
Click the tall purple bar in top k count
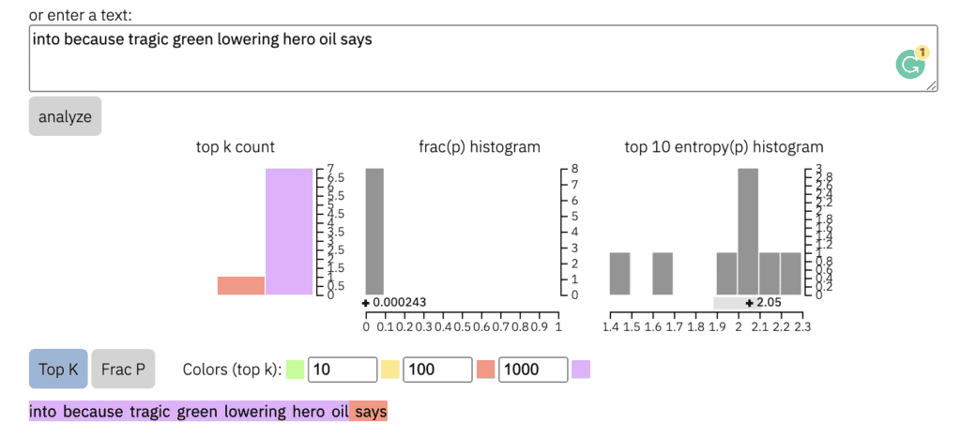[x=289, y=232]
